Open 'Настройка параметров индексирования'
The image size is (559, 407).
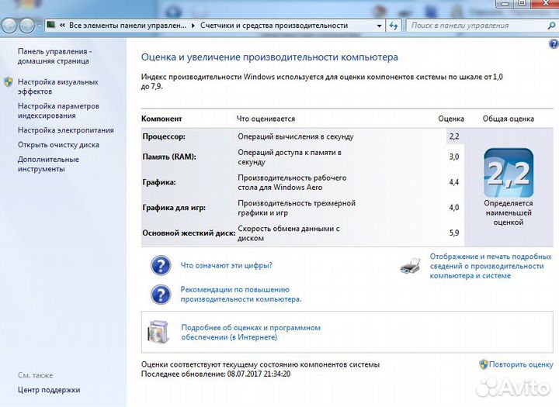click(58, 111)
